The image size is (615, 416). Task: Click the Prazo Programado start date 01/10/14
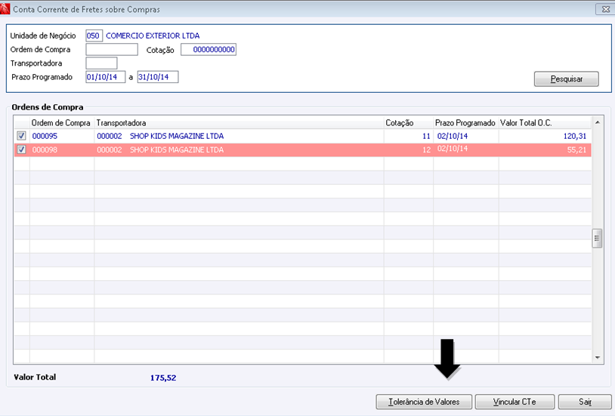(106, 77)
